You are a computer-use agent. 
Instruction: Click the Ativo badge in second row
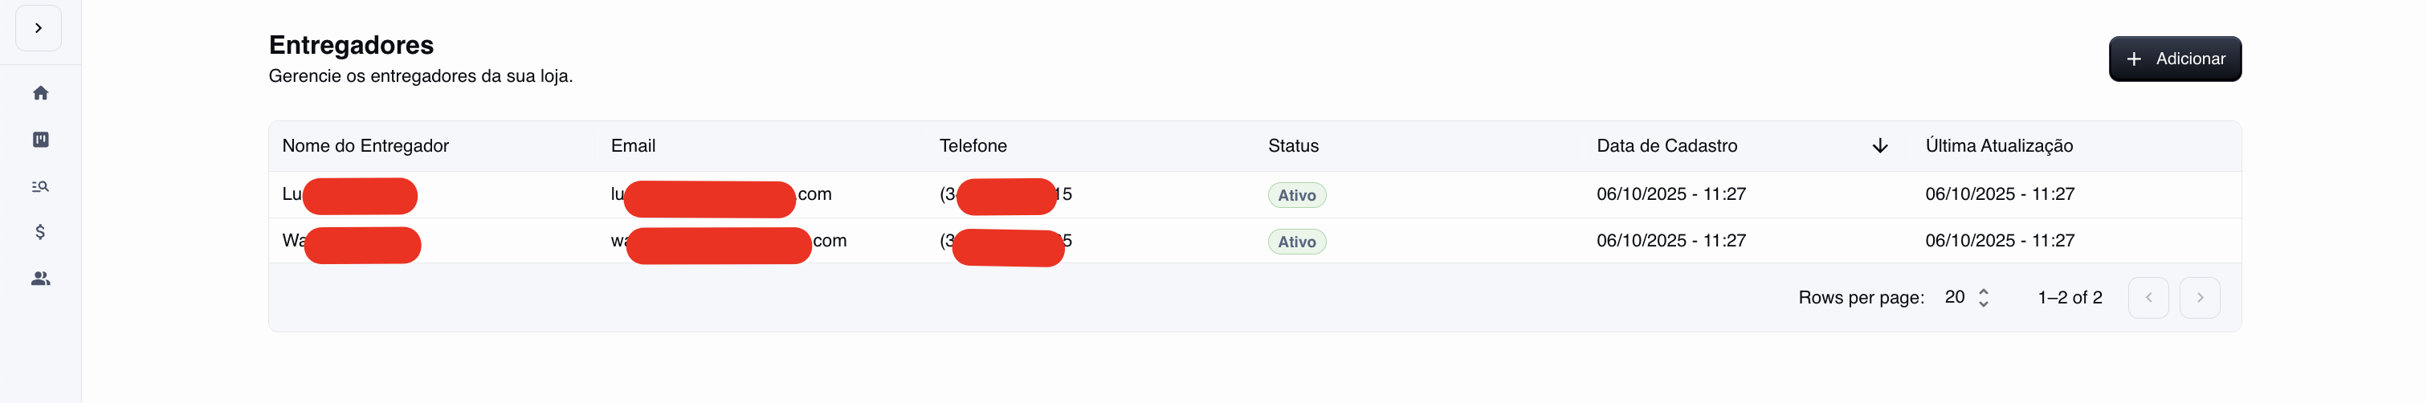point(1296,242)
